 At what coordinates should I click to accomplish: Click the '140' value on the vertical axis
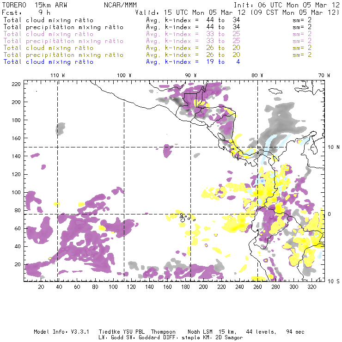click(x=16, y=156)
